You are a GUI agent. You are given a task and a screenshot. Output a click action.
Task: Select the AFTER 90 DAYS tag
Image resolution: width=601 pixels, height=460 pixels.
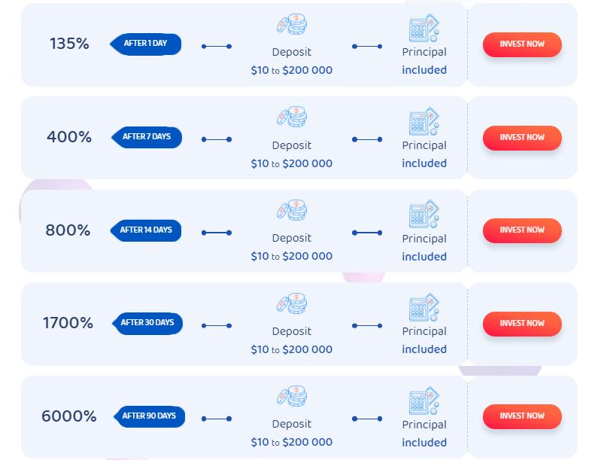pos(149,416)
